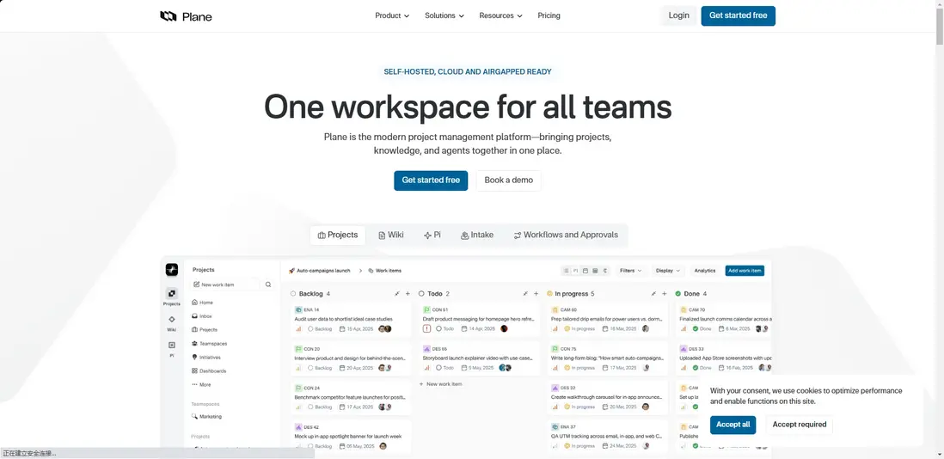The image size is (944, 459).
Task: Expand the Product dropdown menu
Action: 392,15
